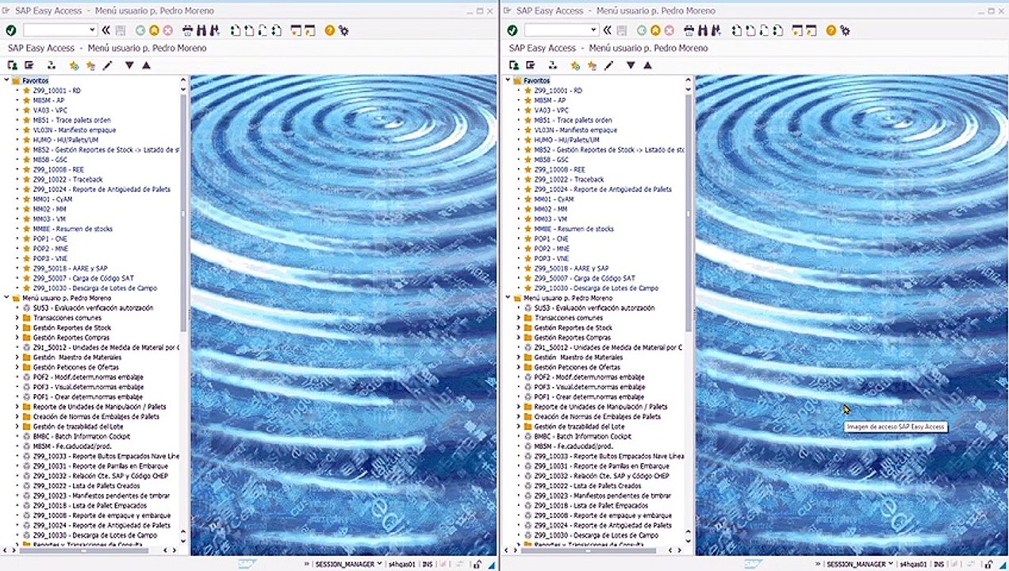Expand Transacciones comunes folder in left window
Viewport: 1009px width, 571px height.
(17, 318)
